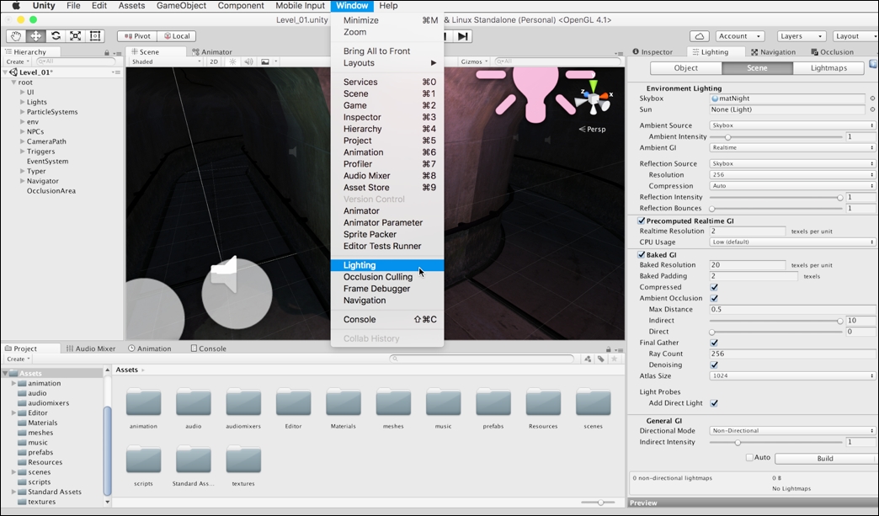Open the prefabs folder thumbnail
The height and width of the screenshot is (516, 879).
(493, 402)
